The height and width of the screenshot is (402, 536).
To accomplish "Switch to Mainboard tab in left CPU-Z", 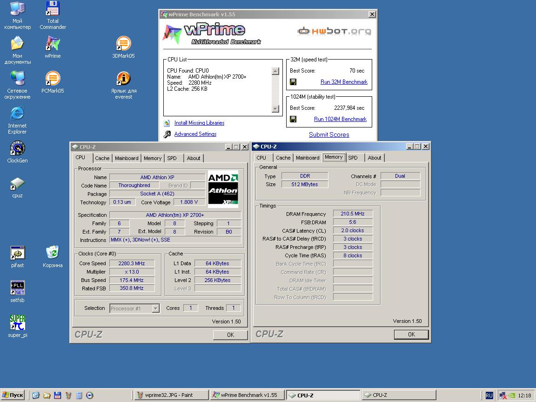I will tap(127, 158).
